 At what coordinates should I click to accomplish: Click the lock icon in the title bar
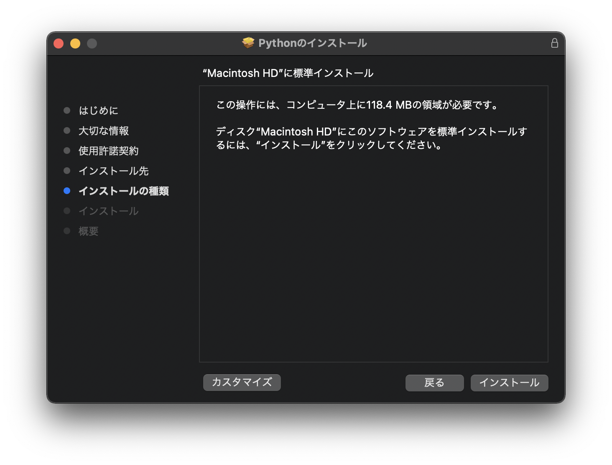[554, 43]
